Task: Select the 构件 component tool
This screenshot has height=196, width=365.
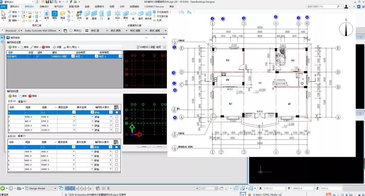Action: pos(118,15)
